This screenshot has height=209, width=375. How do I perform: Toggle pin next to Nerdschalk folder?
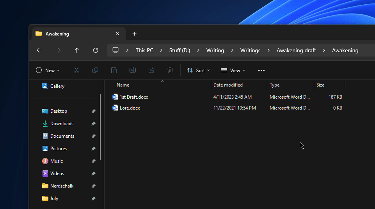click(93, 186)
